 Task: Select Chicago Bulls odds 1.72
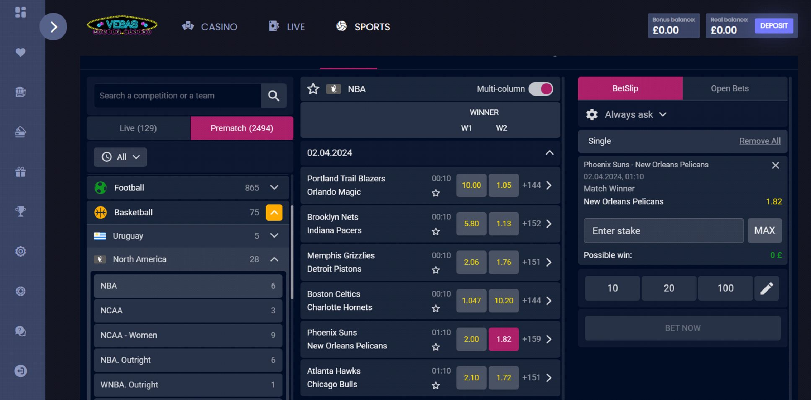tap(504, 378)
